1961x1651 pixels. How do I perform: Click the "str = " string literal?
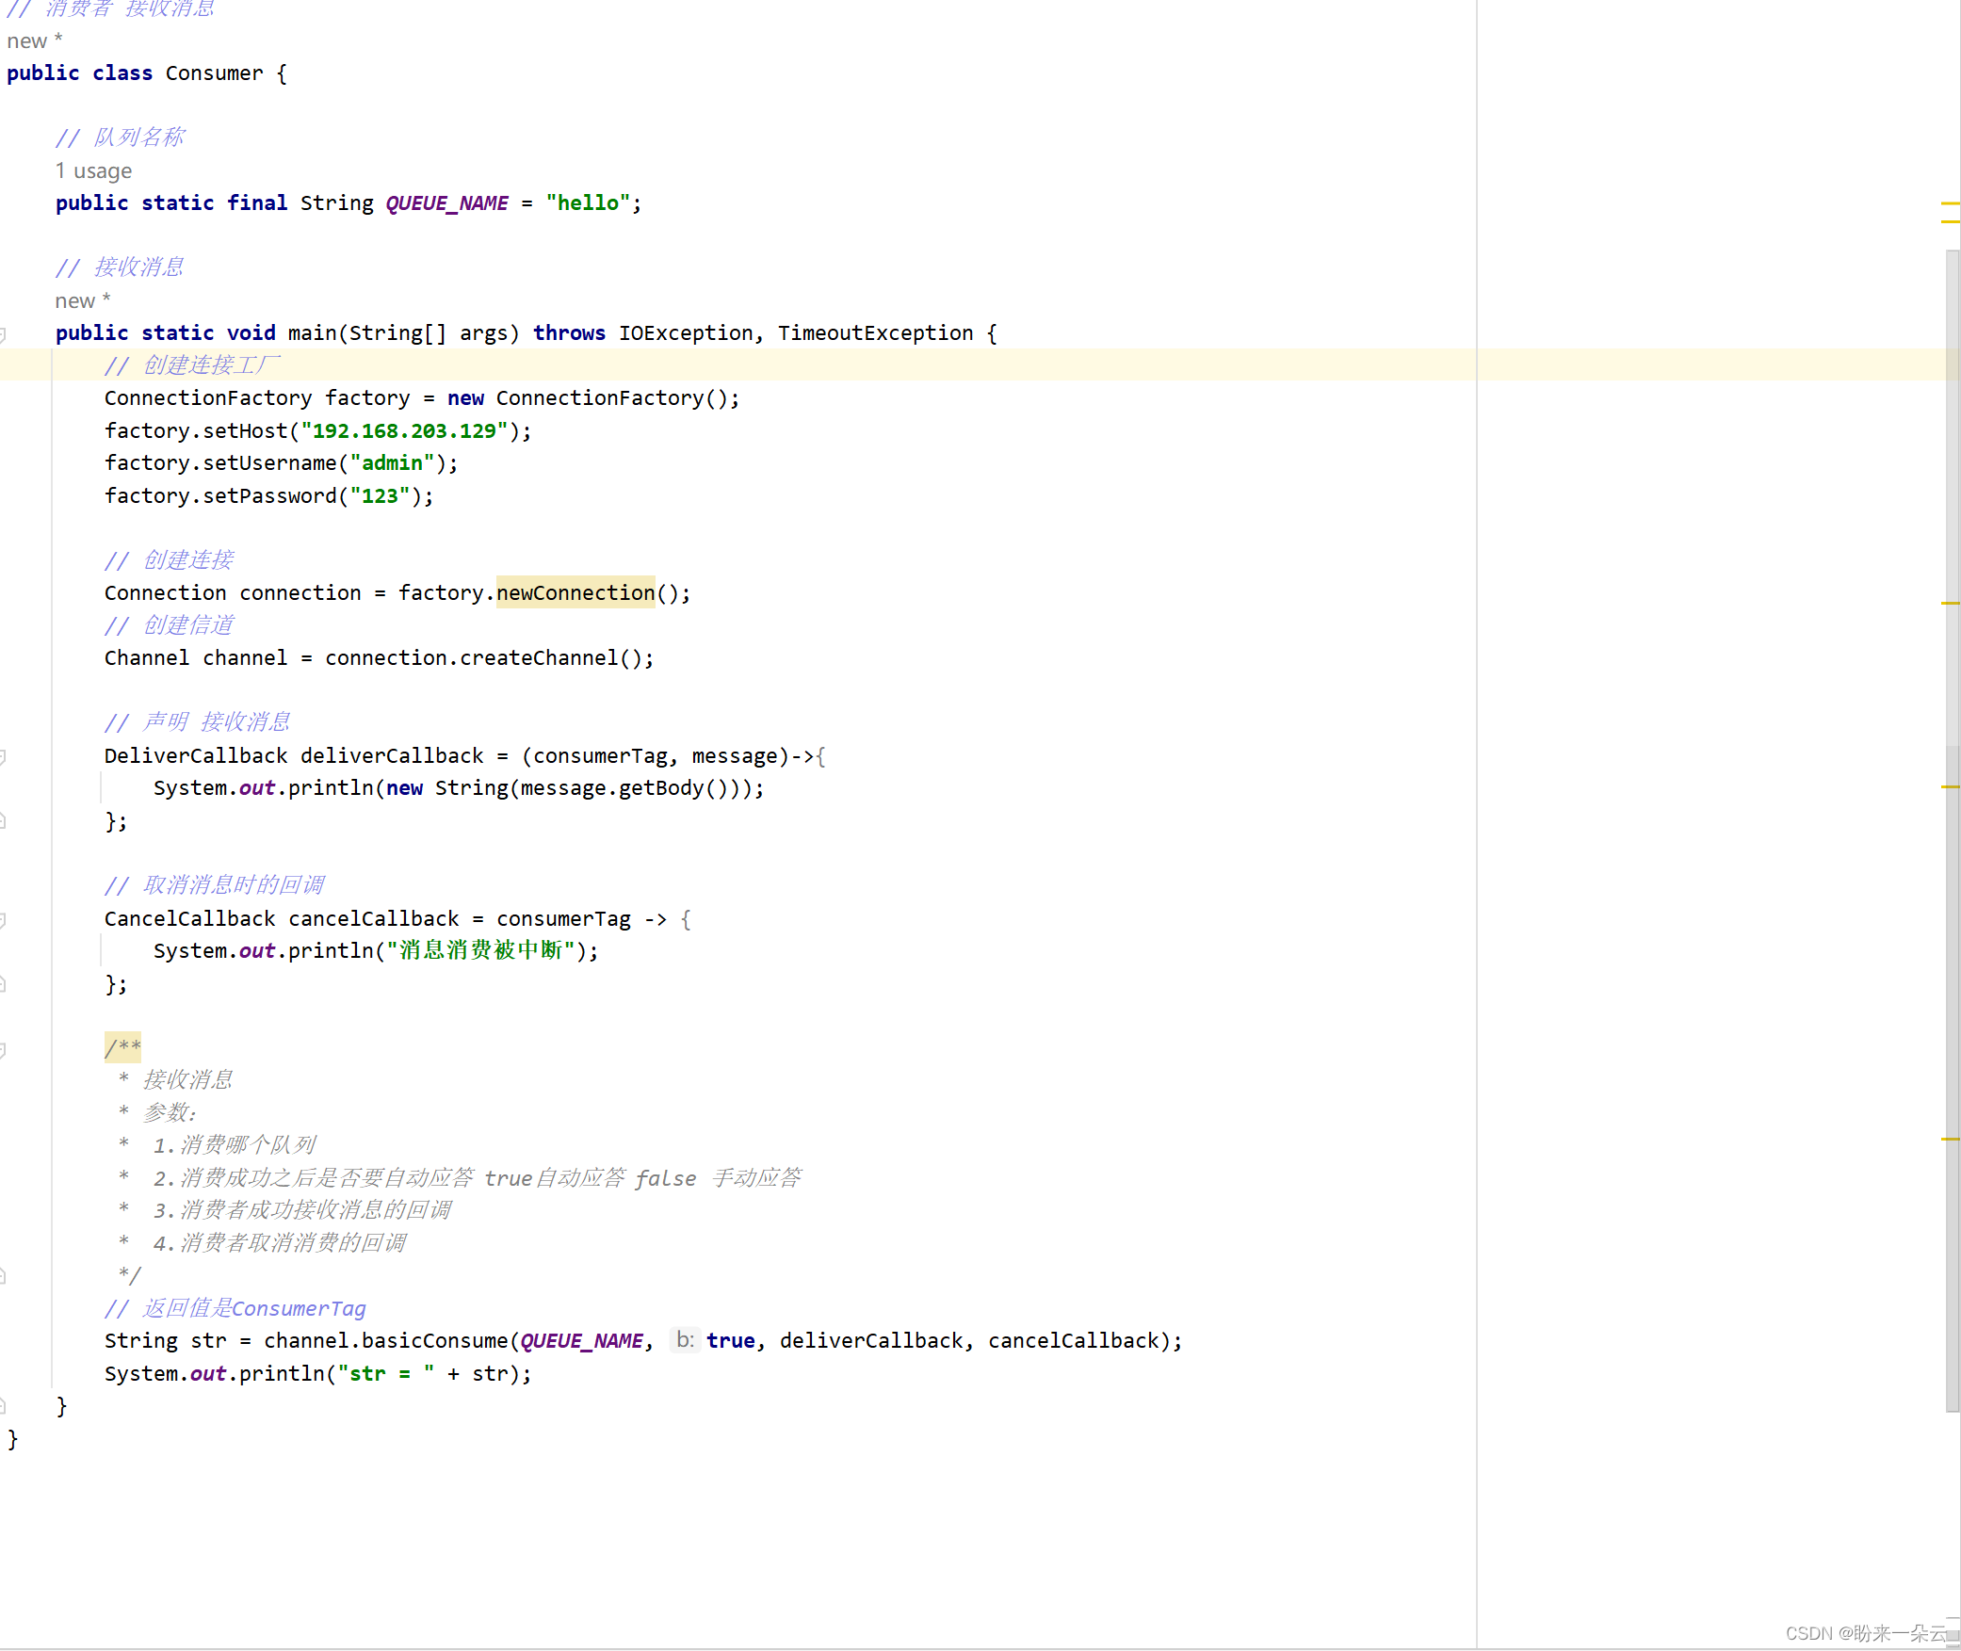[x=386, y=1374]
